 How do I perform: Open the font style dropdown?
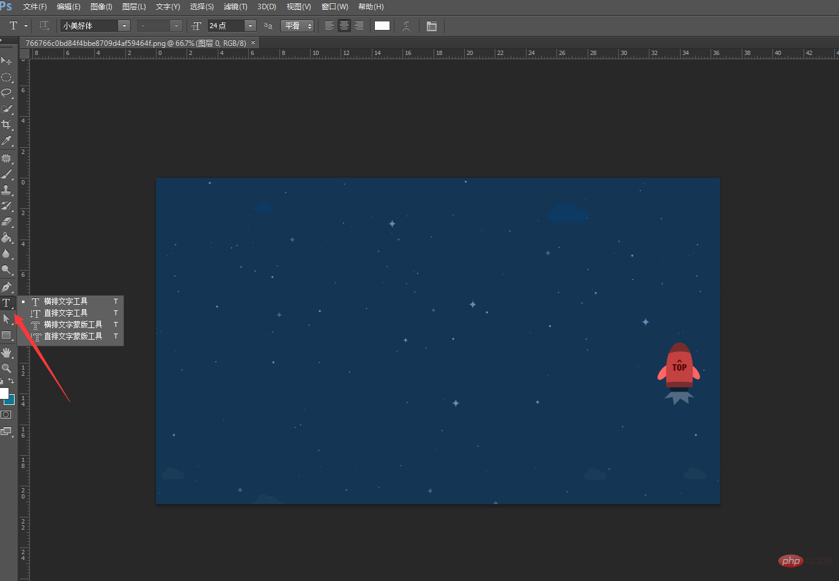[x=176, y=26]
